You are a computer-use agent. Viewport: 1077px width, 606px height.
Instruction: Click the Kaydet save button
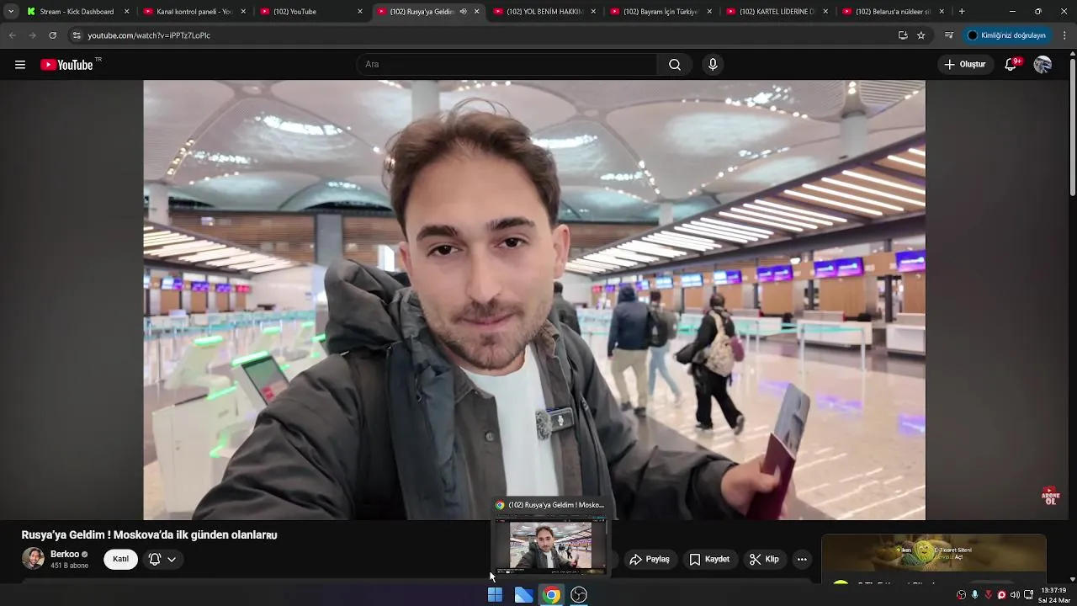(709, 559)
